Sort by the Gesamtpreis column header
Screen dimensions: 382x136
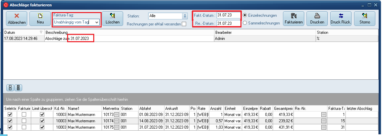click(283, 109)
